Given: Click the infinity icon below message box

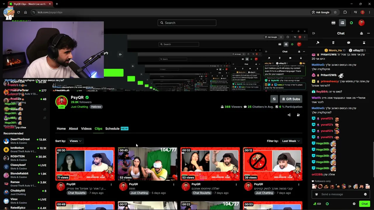Looking at the screenshot, I should pos(319,204).
